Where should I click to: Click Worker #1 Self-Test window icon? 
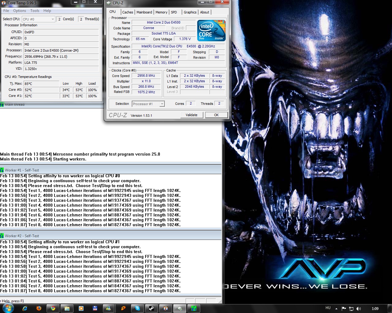2,170
